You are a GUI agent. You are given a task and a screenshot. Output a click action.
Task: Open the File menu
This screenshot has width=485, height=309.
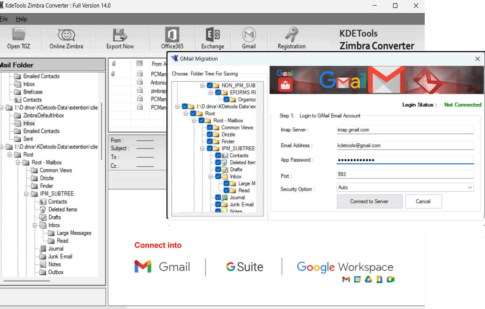pyautogui.click(x=4, y=19)
